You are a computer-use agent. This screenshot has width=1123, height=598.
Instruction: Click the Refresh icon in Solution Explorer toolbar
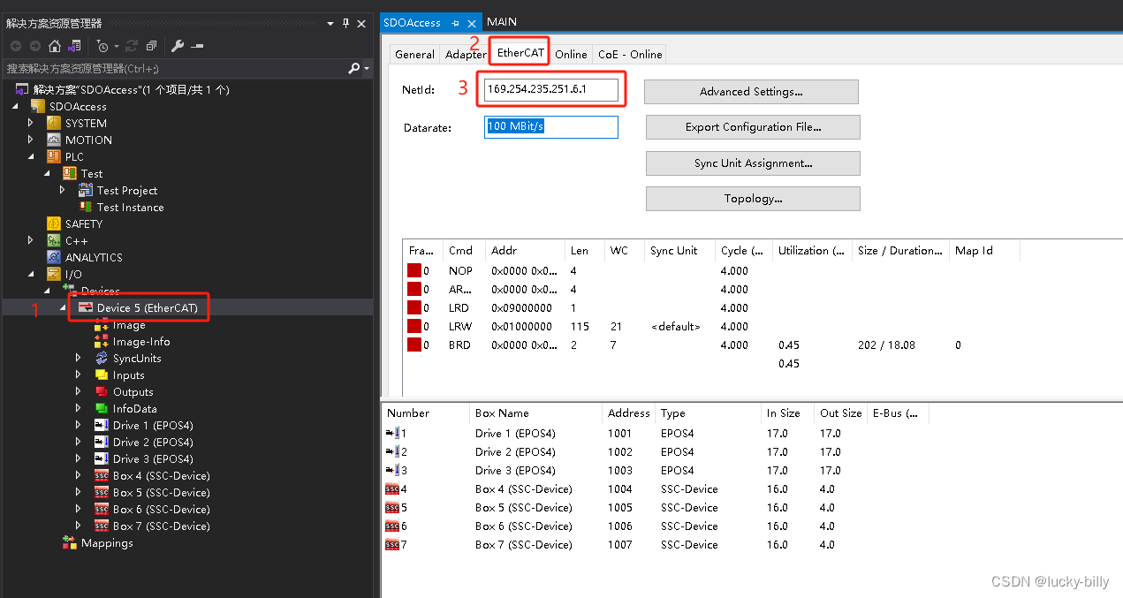point(132,46)
